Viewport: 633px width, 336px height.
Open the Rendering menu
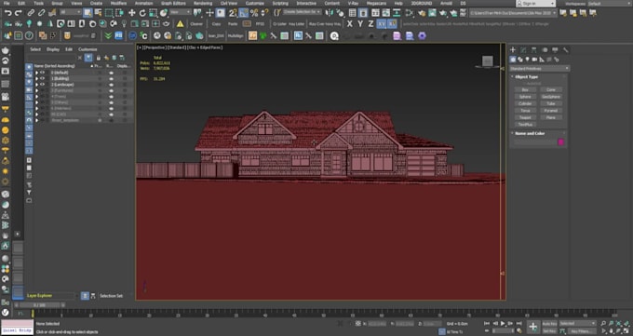pyautogui.click(x=203, y=3)
